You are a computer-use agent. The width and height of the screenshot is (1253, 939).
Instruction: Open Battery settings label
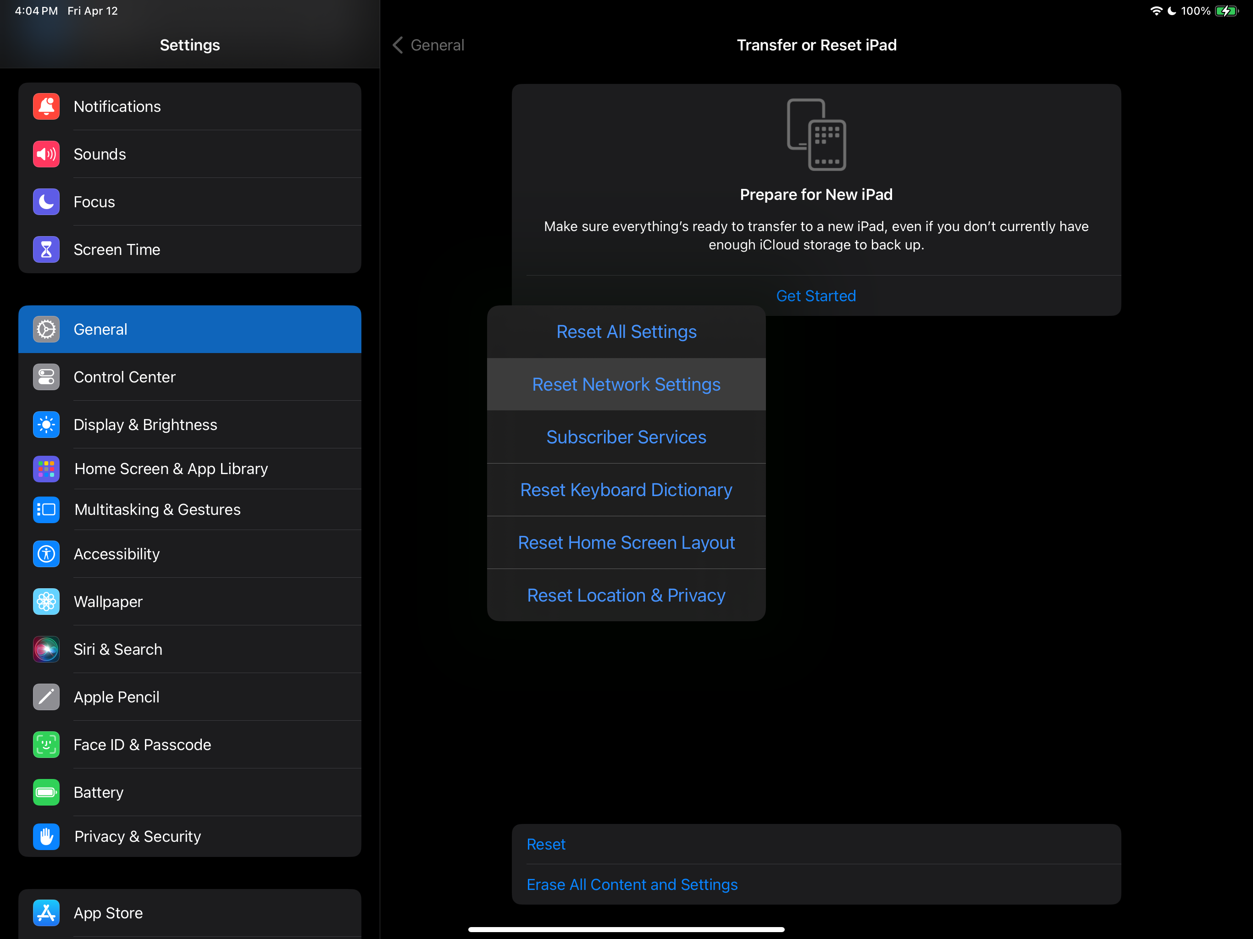99,792
